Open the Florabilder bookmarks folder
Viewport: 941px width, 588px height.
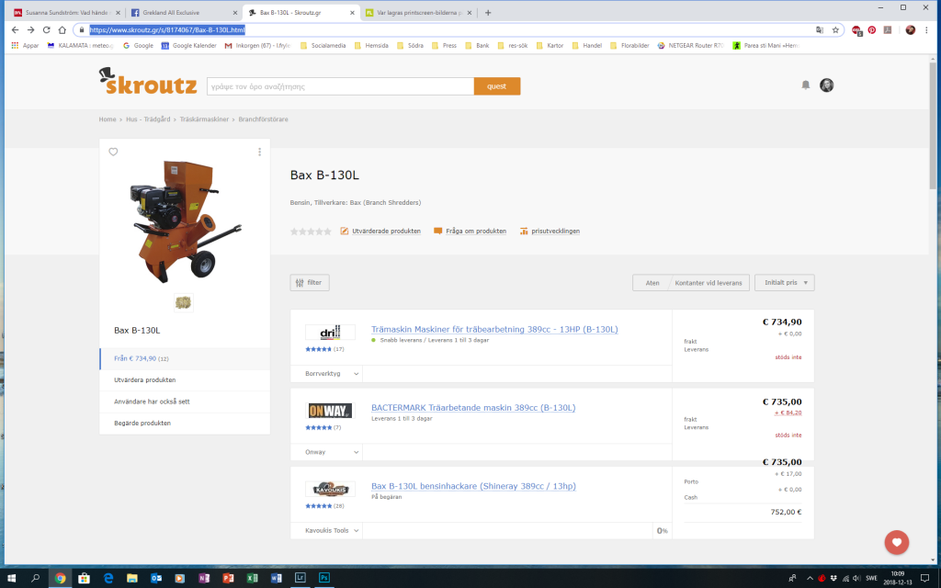[629, 46]
